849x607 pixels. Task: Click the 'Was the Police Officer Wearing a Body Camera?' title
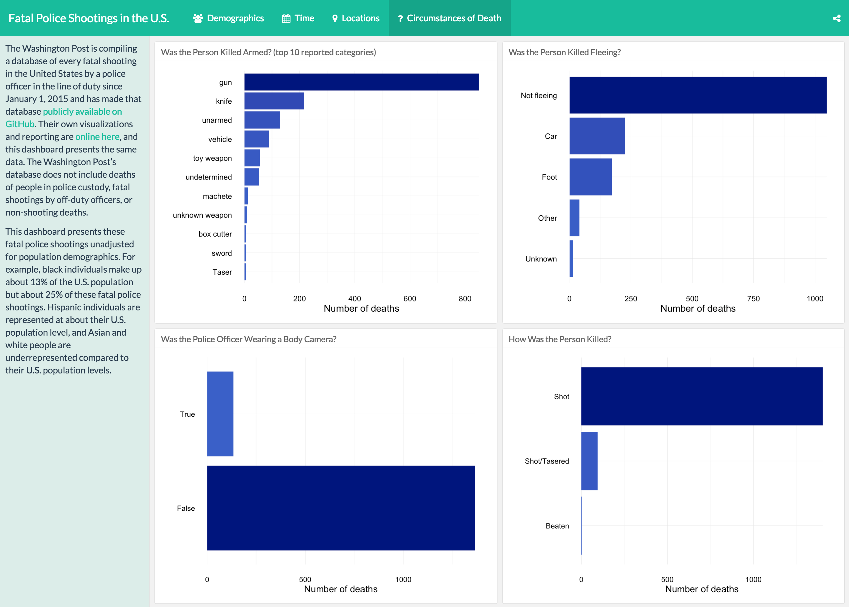click(x=248, y=339)
